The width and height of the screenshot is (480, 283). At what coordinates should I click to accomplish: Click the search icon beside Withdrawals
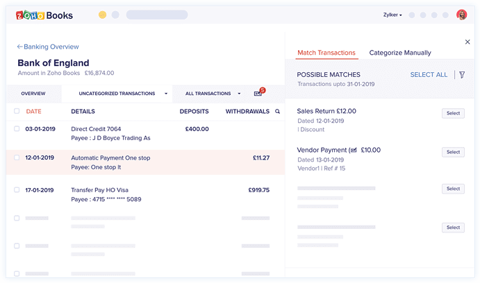(x=277, y=112)
